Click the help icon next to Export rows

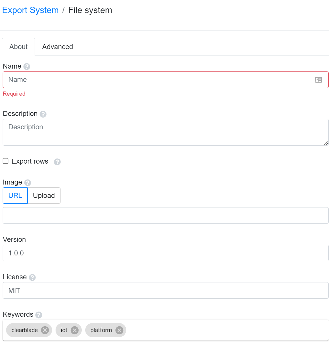pyautogui.click(x=57, y=162)
